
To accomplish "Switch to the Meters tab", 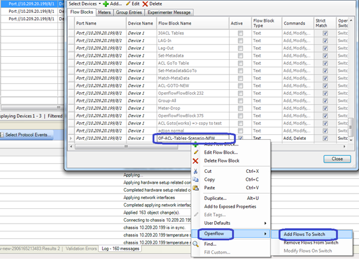I will pyautogui.click(x=104, y=12).
